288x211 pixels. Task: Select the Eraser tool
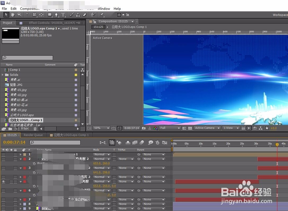click(84, 15)
